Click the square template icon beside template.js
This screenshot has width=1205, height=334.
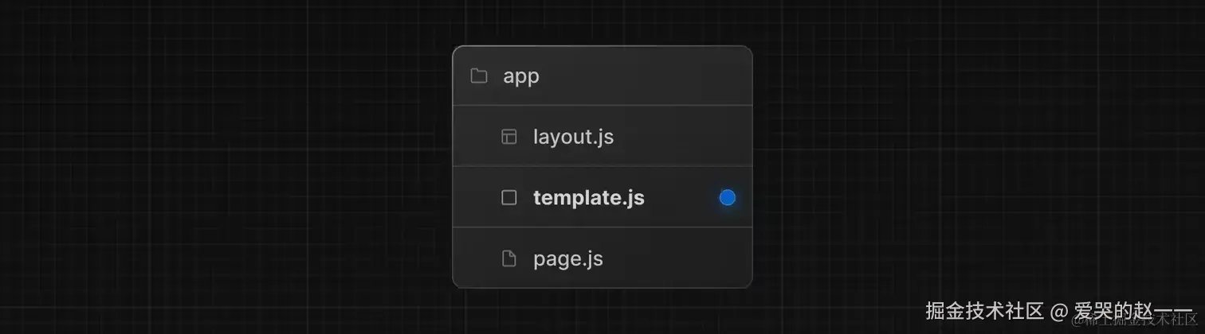(x=508, y=198)
